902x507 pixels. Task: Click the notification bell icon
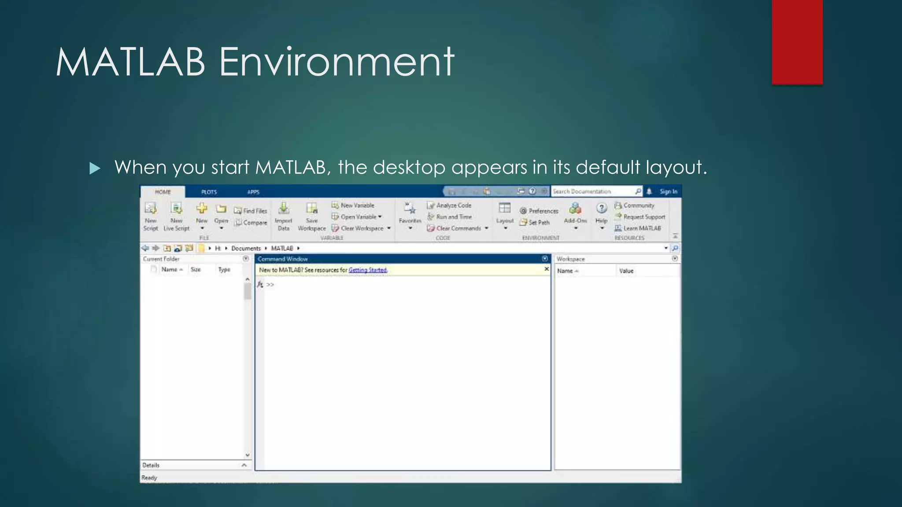[649, 191]
